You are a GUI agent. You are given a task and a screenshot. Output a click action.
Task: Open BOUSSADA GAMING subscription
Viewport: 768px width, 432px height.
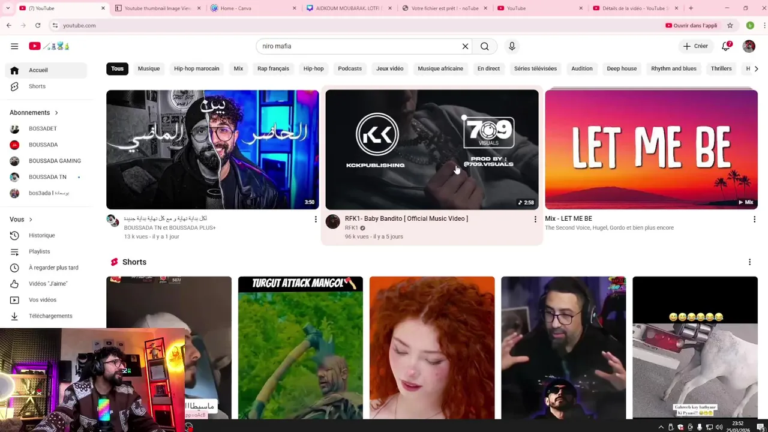pyautogui.click(x=46, y=161)
